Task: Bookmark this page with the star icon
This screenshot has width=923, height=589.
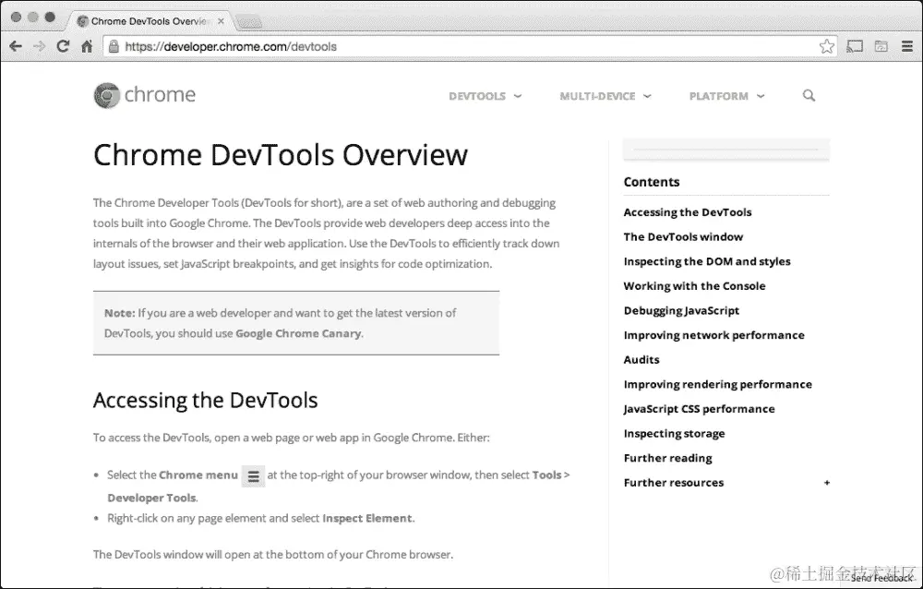Action: pos(826,46)
